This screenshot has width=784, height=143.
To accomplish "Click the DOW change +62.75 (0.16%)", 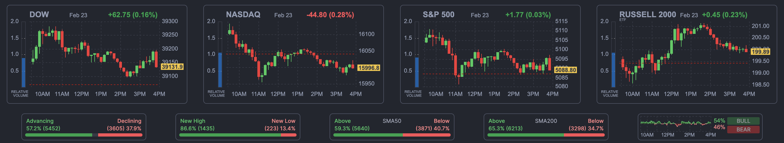I will coord(133,15).
